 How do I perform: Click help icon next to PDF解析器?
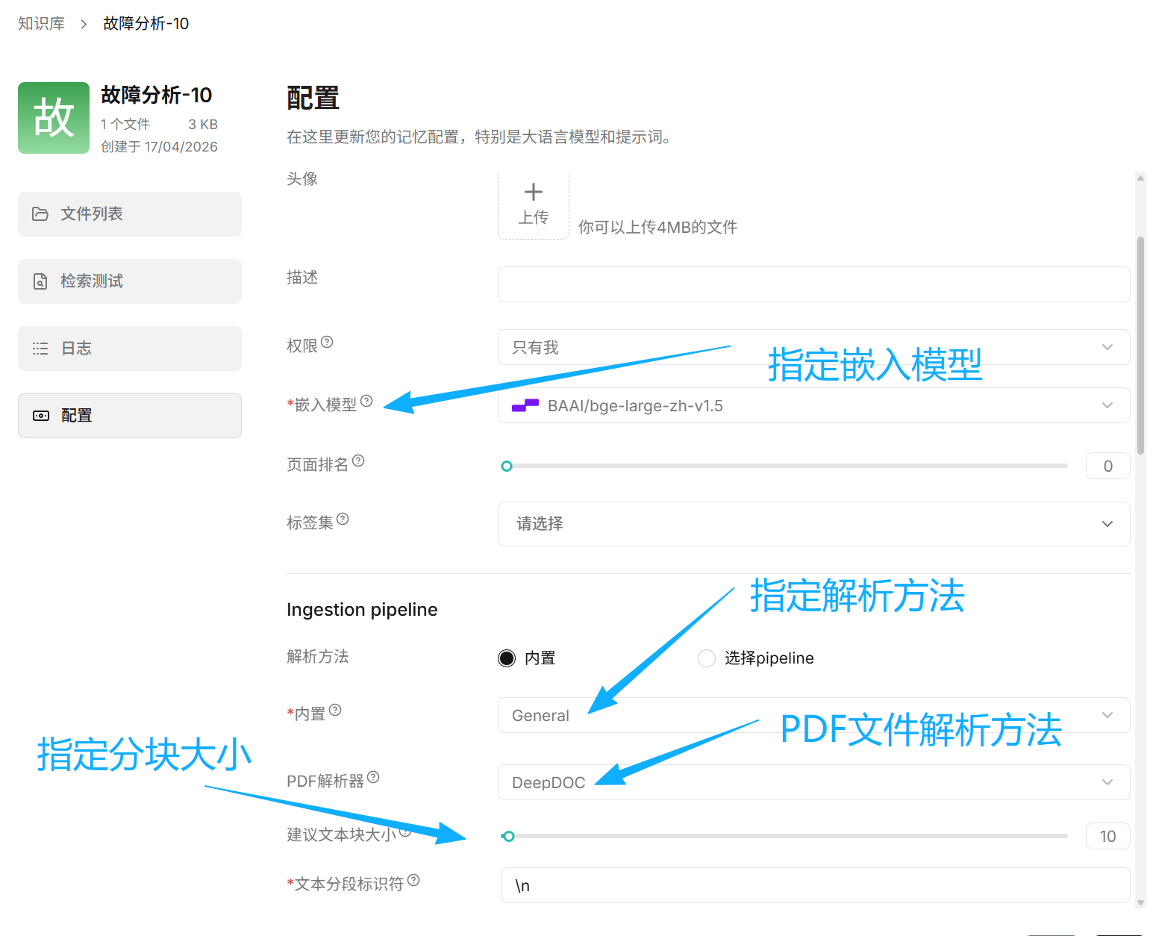click(x=373, y=777)
